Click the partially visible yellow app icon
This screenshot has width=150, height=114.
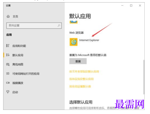coord(74,22)
